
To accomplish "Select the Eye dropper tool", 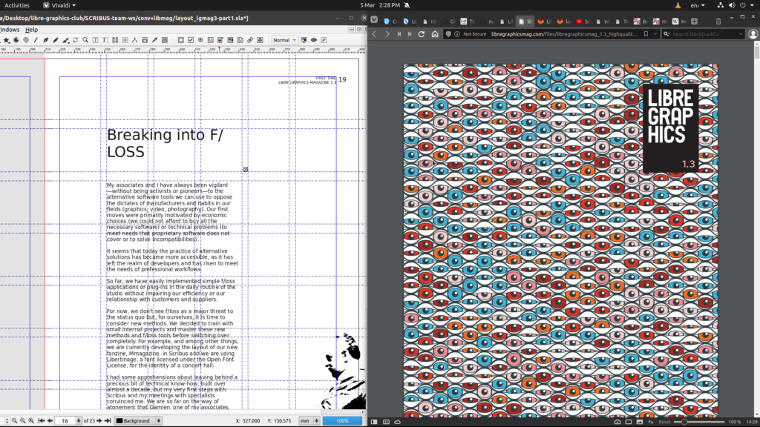I will tap(154, 40).
